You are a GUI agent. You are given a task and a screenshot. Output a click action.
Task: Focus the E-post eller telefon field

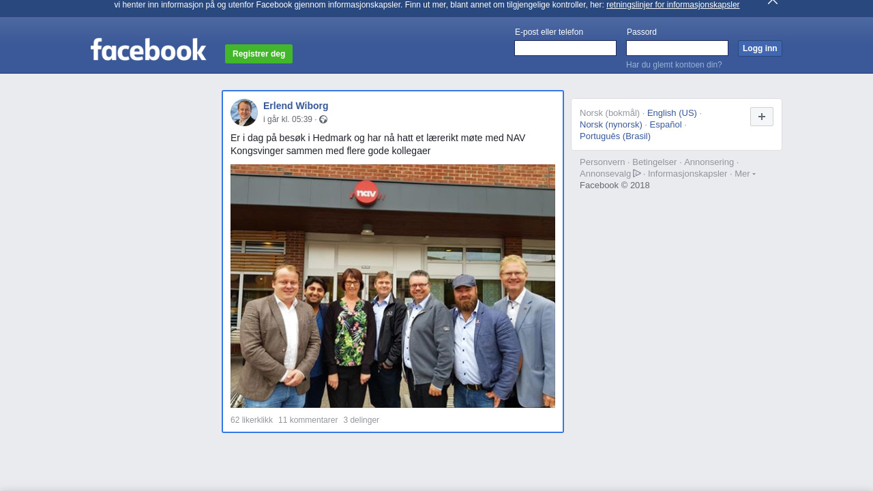click(x=565, y=48)
